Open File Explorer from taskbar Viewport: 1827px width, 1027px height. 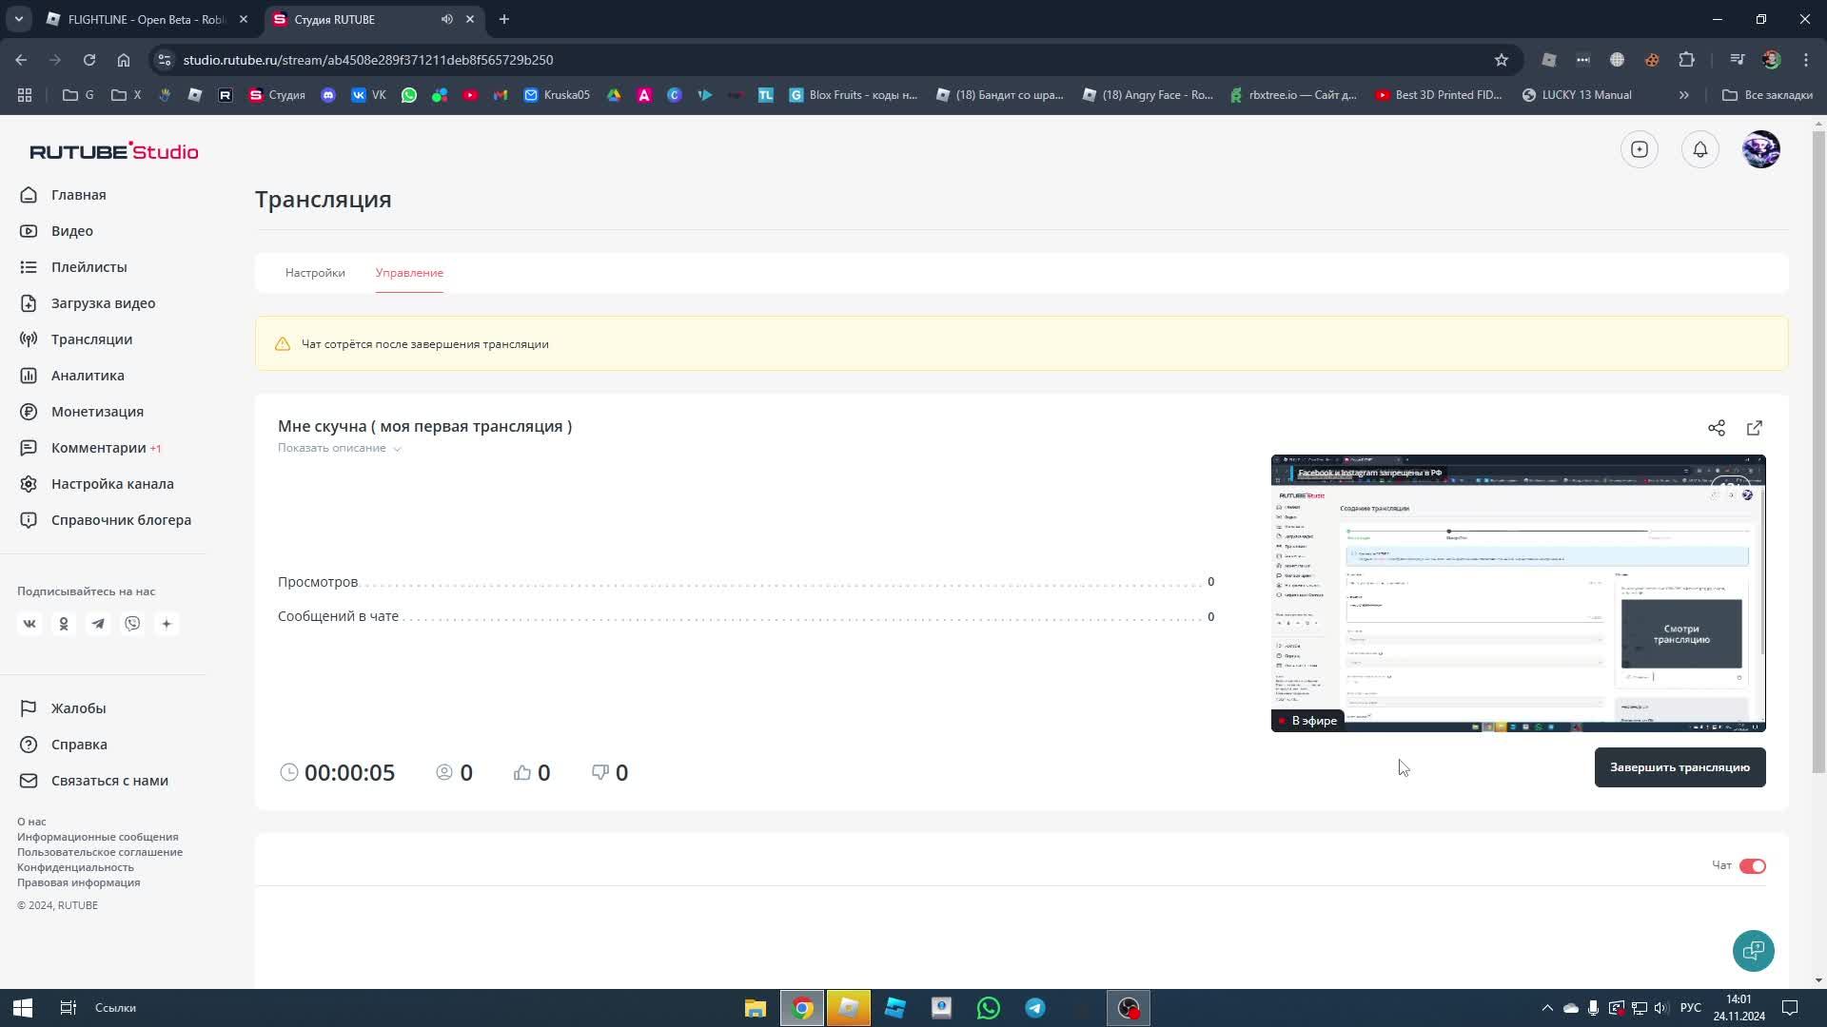click(x=756, y=1008)
